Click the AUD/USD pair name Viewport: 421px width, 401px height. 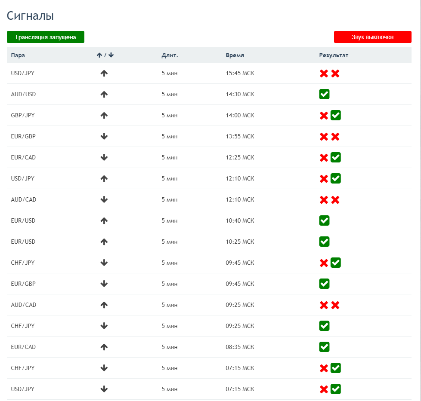click(23, 95)
